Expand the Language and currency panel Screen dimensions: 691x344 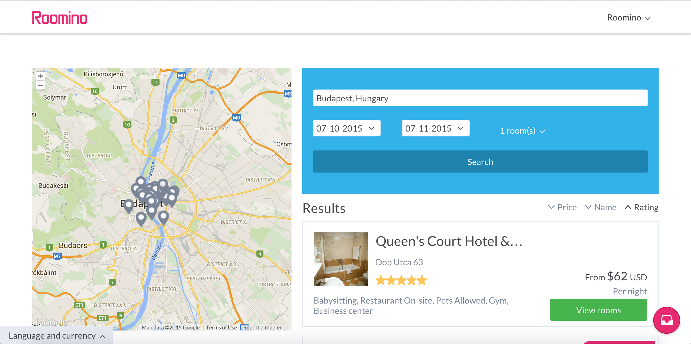point(57,336)
